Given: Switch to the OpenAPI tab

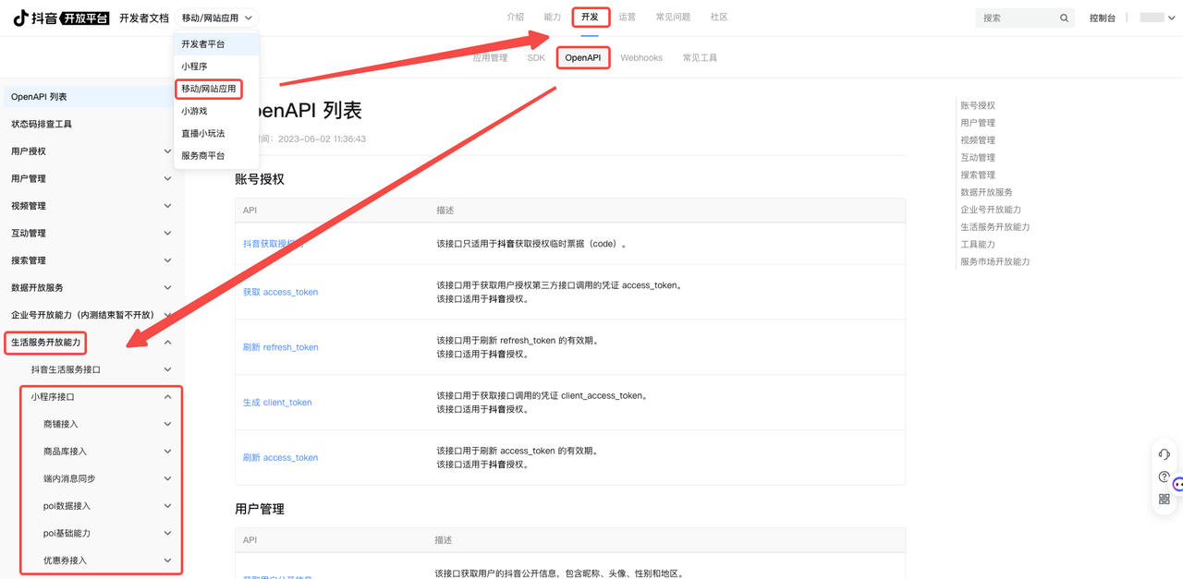Looking at the screenshot, I should (x=582, y=58).
